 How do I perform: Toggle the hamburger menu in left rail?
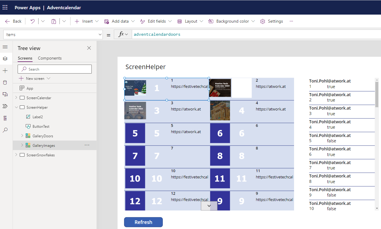5,47
